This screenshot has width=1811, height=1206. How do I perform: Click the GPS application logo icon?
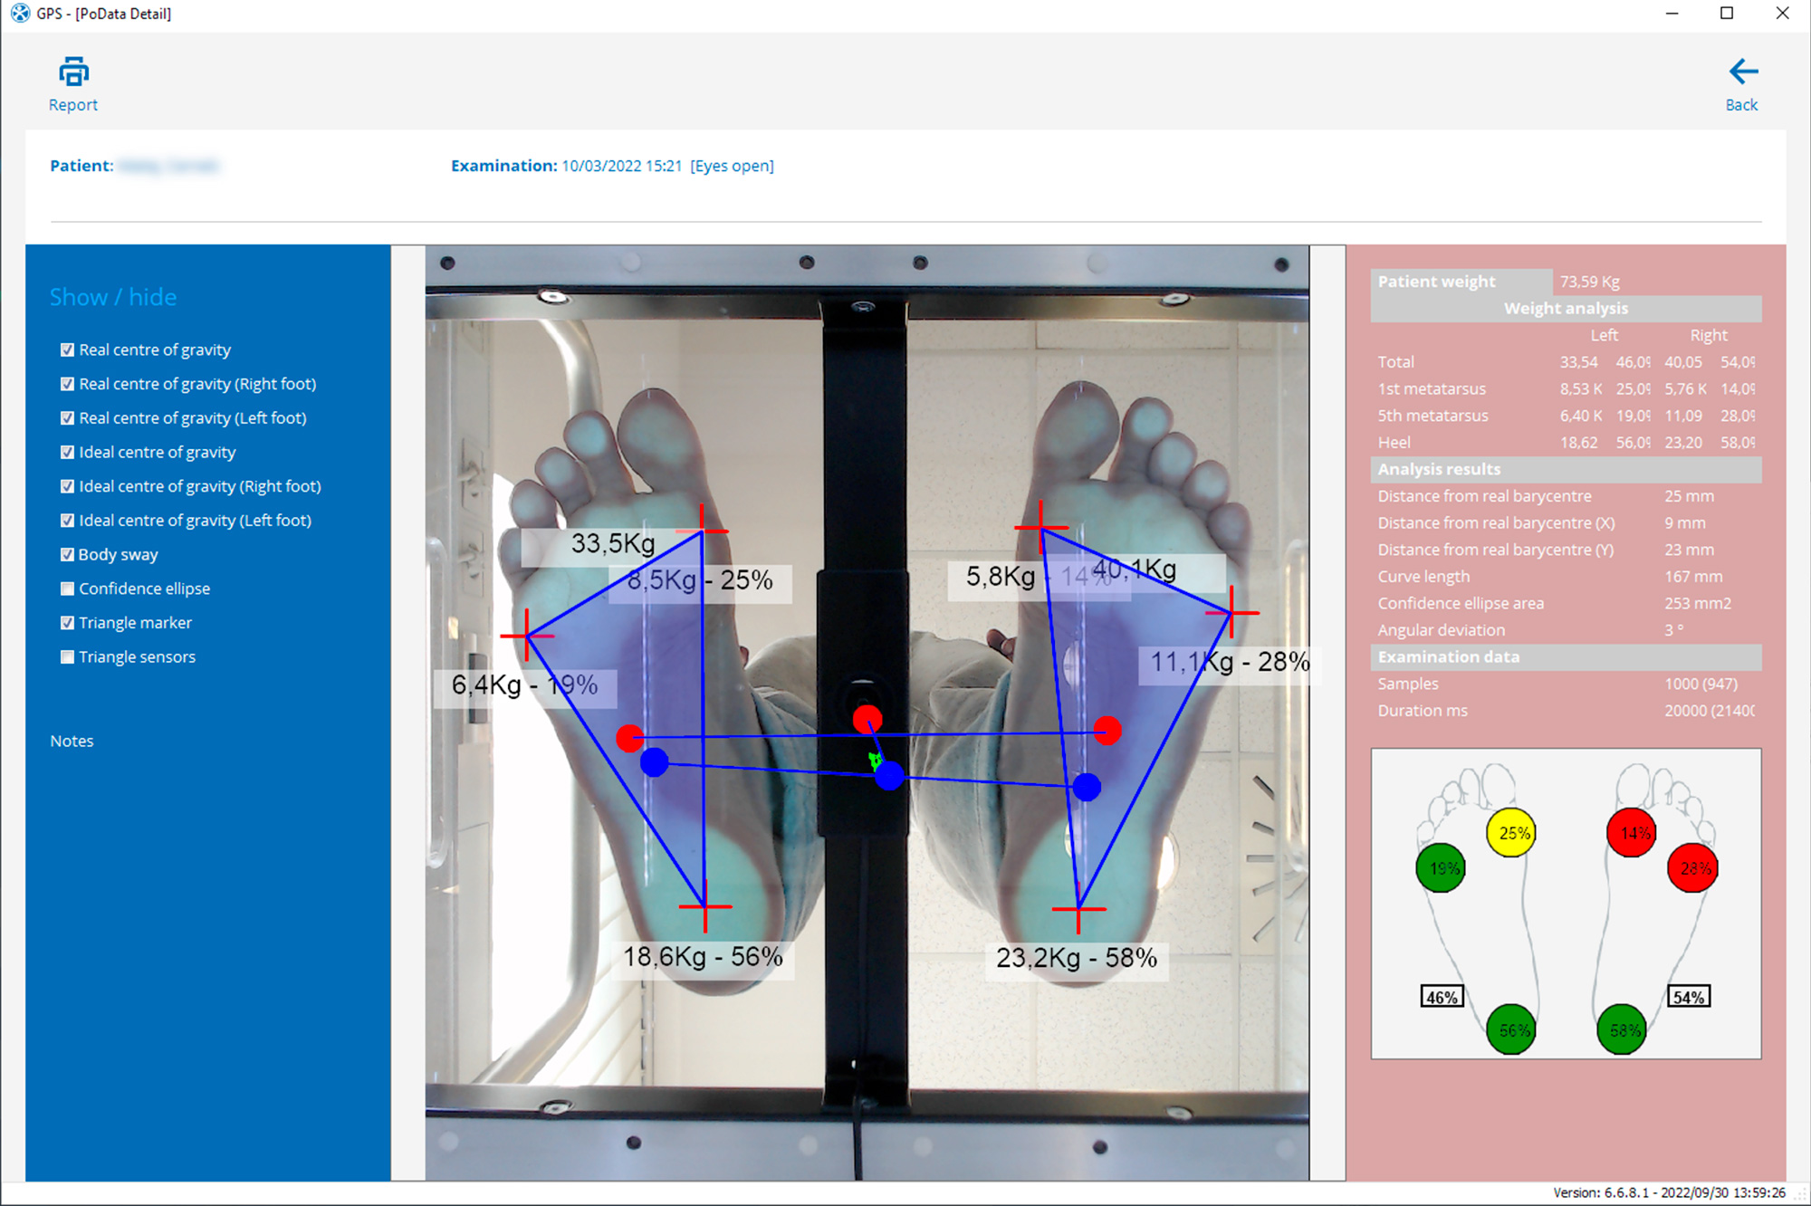(x=20, y=14)
